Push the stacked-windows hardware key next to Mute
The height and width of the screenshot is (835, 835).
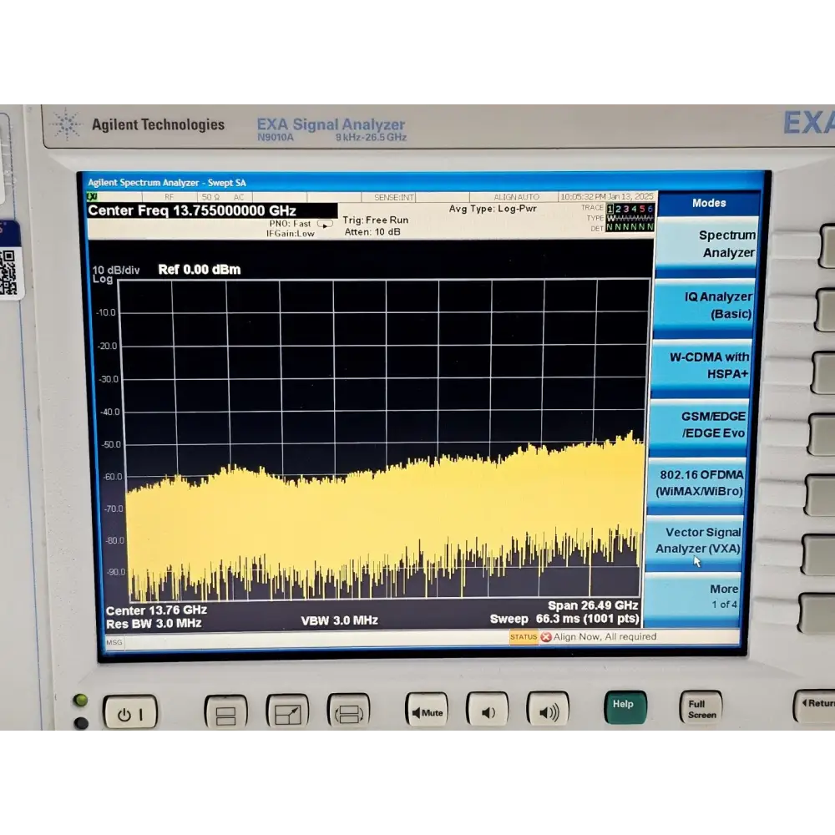(x=348, y=712)
